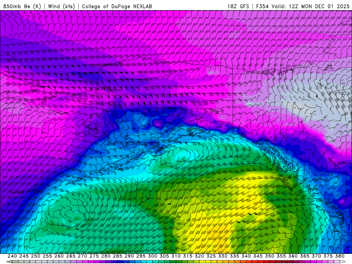Click the '18Z GFS' model run label
352x264 pixels.
pyautogui.click(x=238, y=6)
